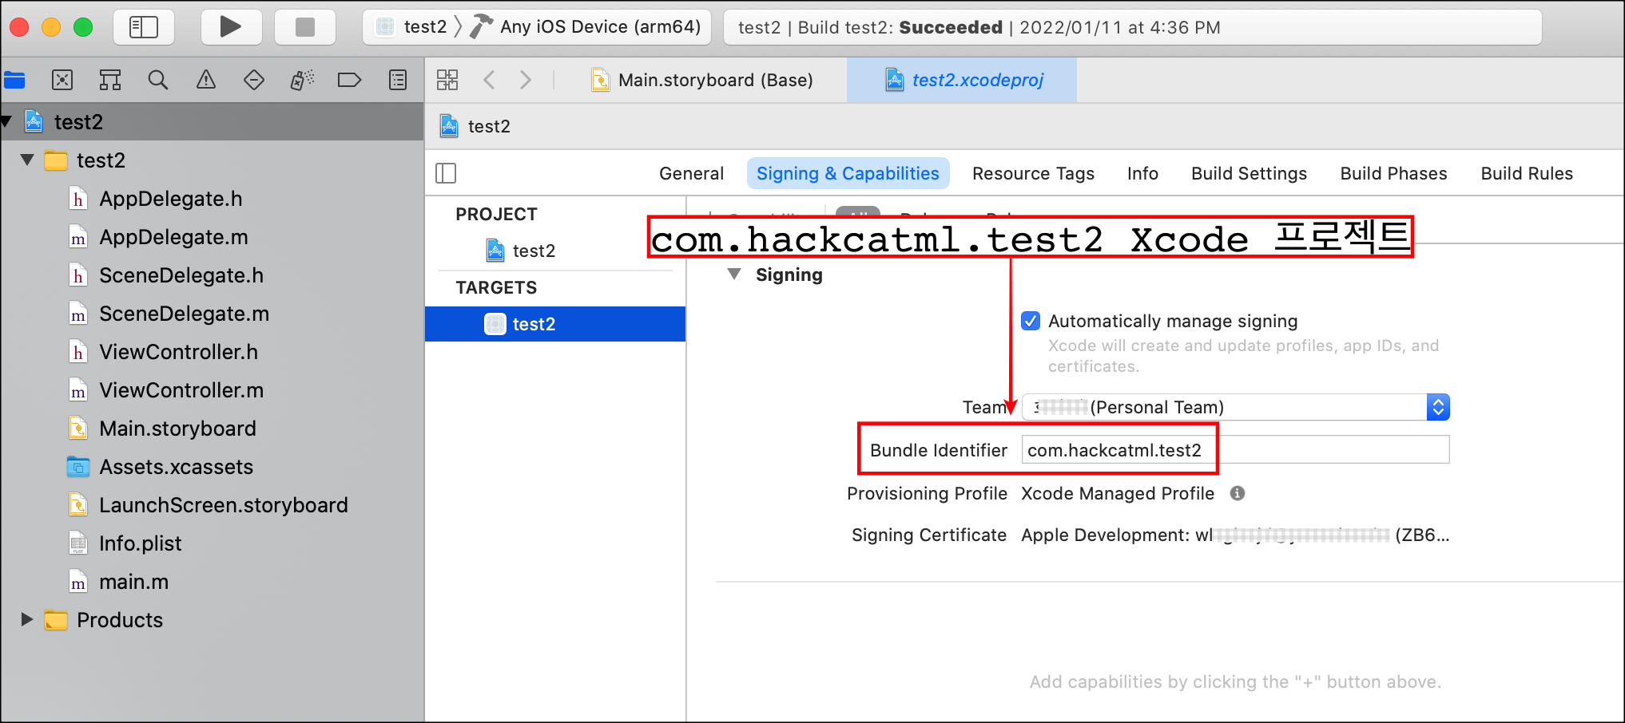Open the Build Rules tab
Viewport: 1625px width, 723px height.
point(1527,173)
